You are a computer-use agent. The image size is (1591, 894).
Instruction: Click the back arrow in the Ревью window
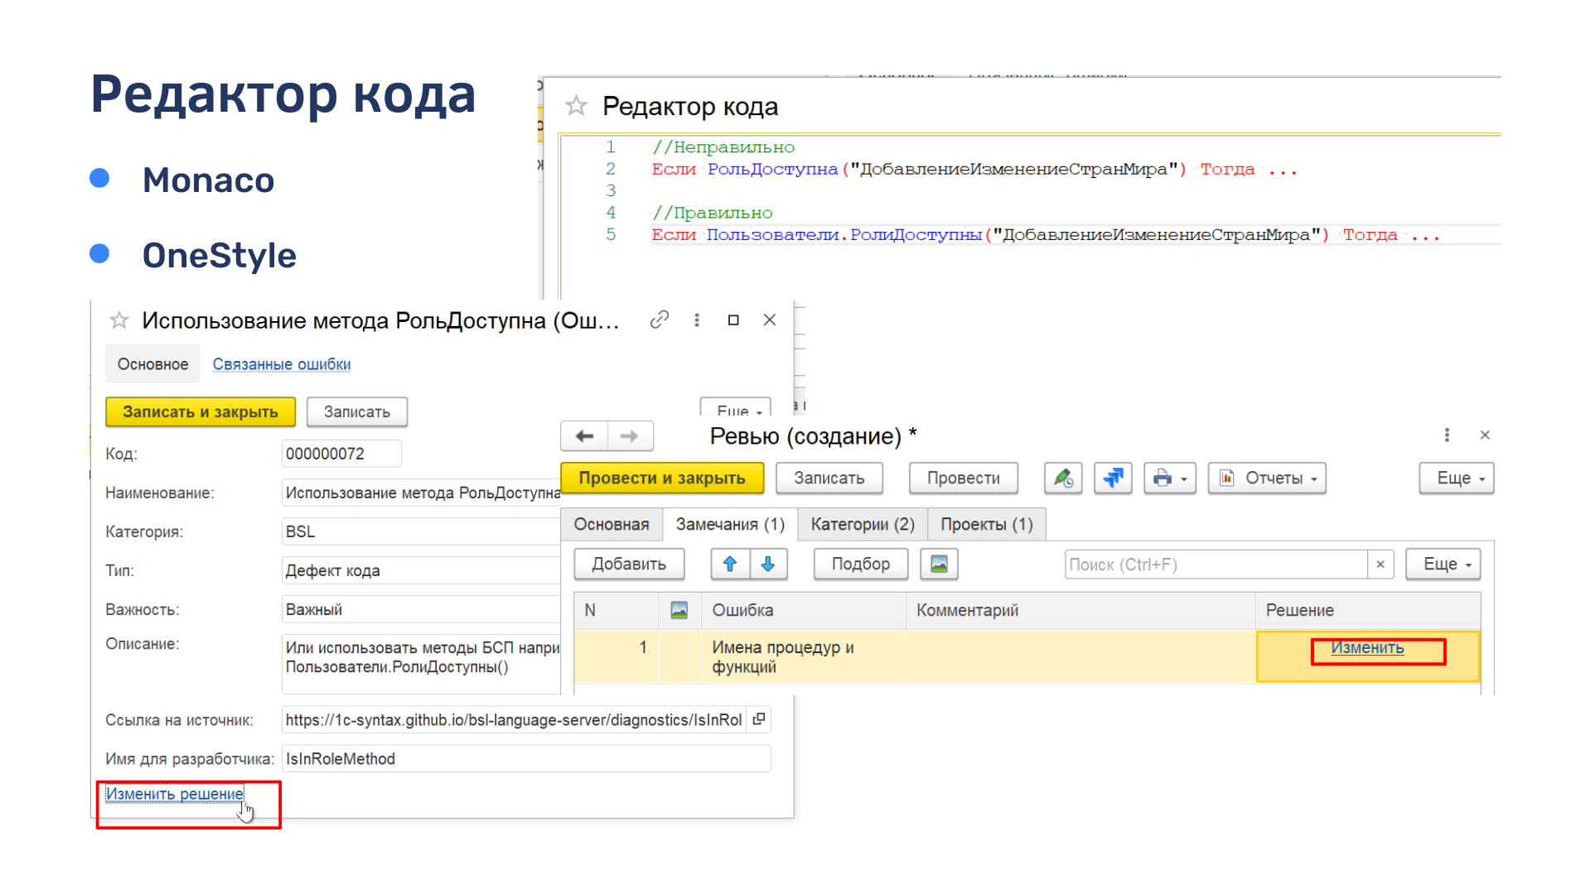[x=584, y=436]
